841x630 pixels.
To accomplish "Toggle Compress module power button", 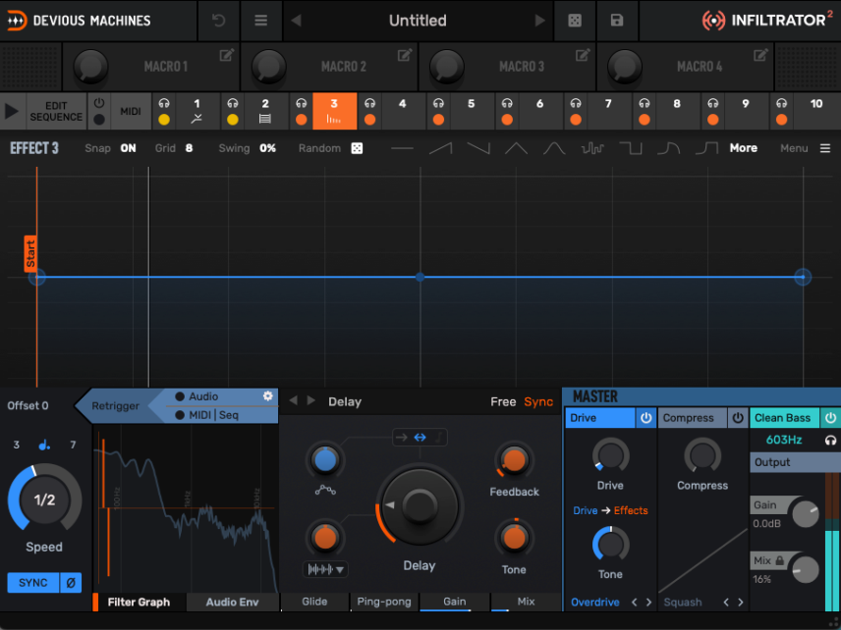I will (738, 418).
